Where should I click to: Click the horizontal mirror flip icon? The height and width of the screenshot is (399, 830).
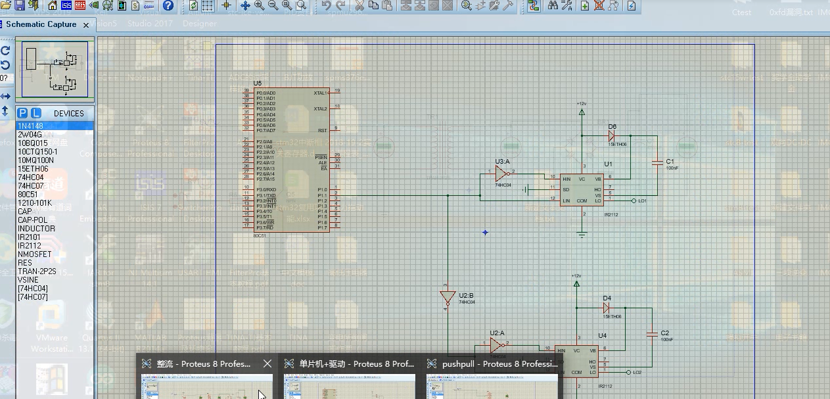click(5, 96)
